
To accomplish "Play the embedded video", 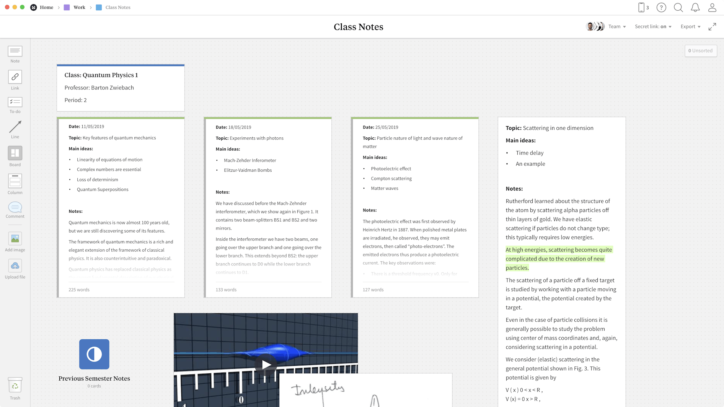I will [266, 364].
